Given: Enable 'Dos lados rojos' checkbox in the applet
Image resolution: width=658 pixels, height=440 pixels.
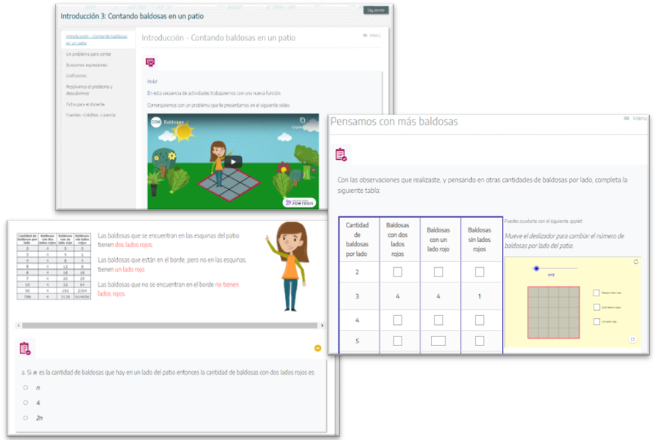Looking at the screenshot, I should (596, 307).
